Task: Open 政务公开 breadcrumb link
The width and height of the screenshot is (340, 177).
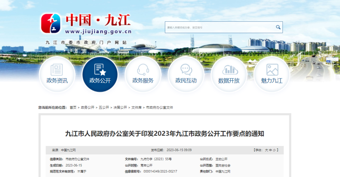Action: (x=88, y=107)
